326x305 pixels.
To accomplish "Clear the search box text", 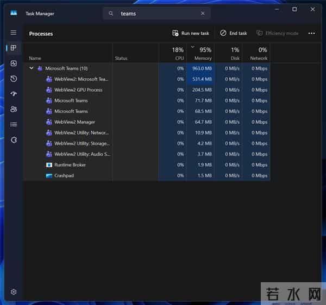I will pos(203,14).
